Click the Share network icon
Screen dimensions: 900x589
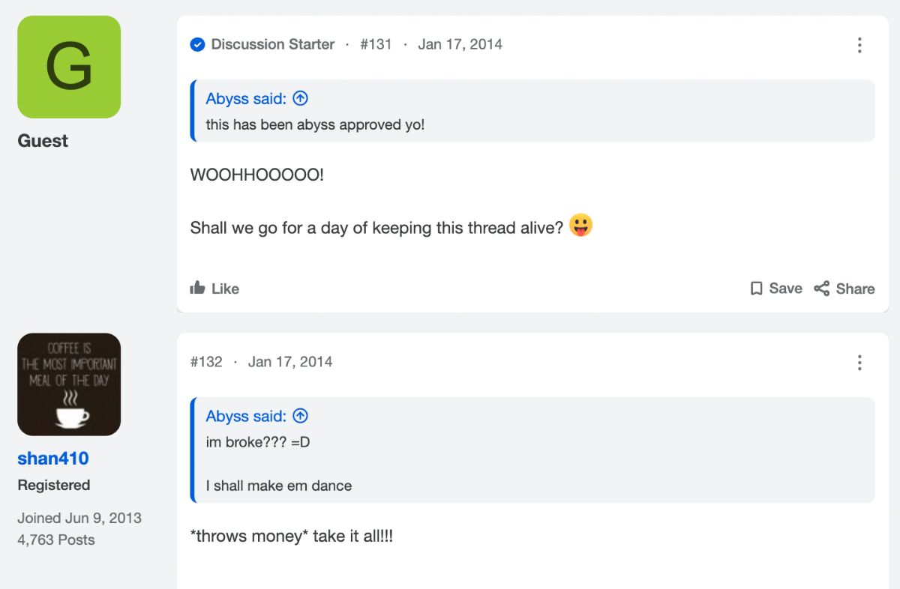click(x=822, y=289)
